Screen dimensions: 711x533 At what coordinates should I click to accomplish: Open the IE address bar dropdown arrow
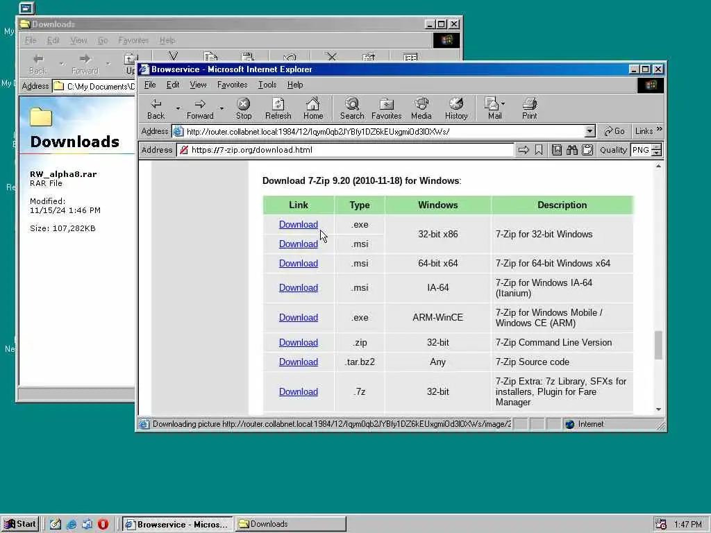[589, 131]
